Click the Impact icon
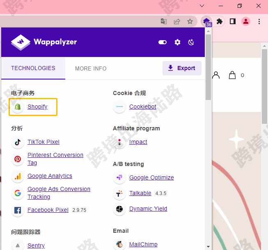 tap(119, 142)
